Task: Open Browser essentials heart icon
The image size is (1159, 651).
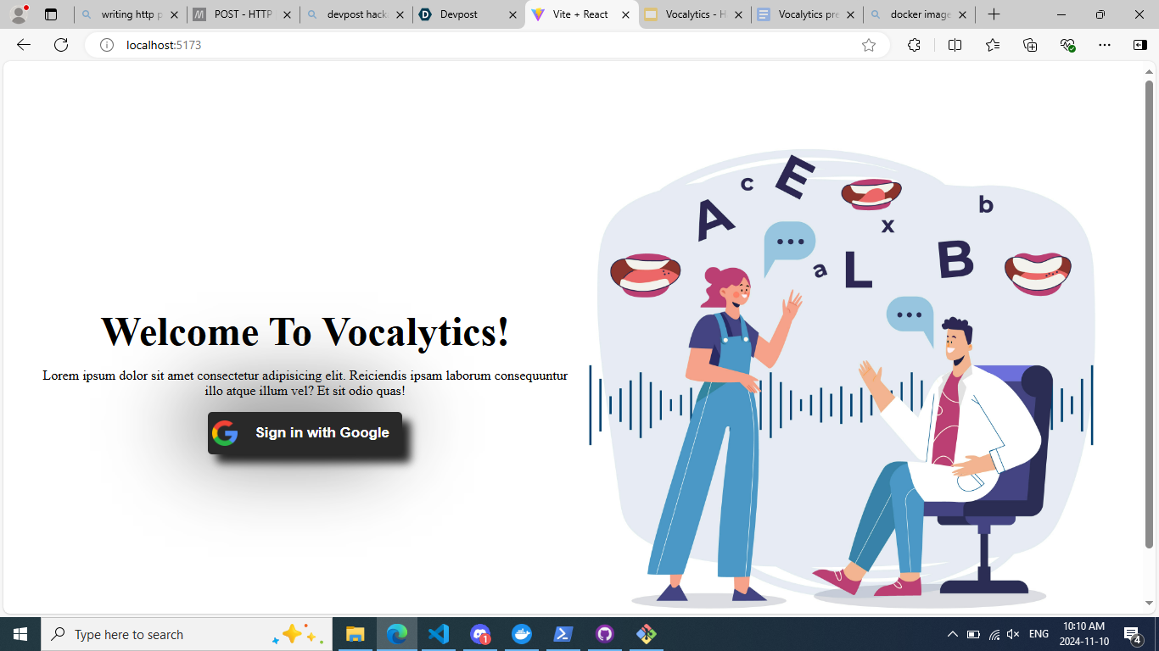Action: pos(1068,45)
